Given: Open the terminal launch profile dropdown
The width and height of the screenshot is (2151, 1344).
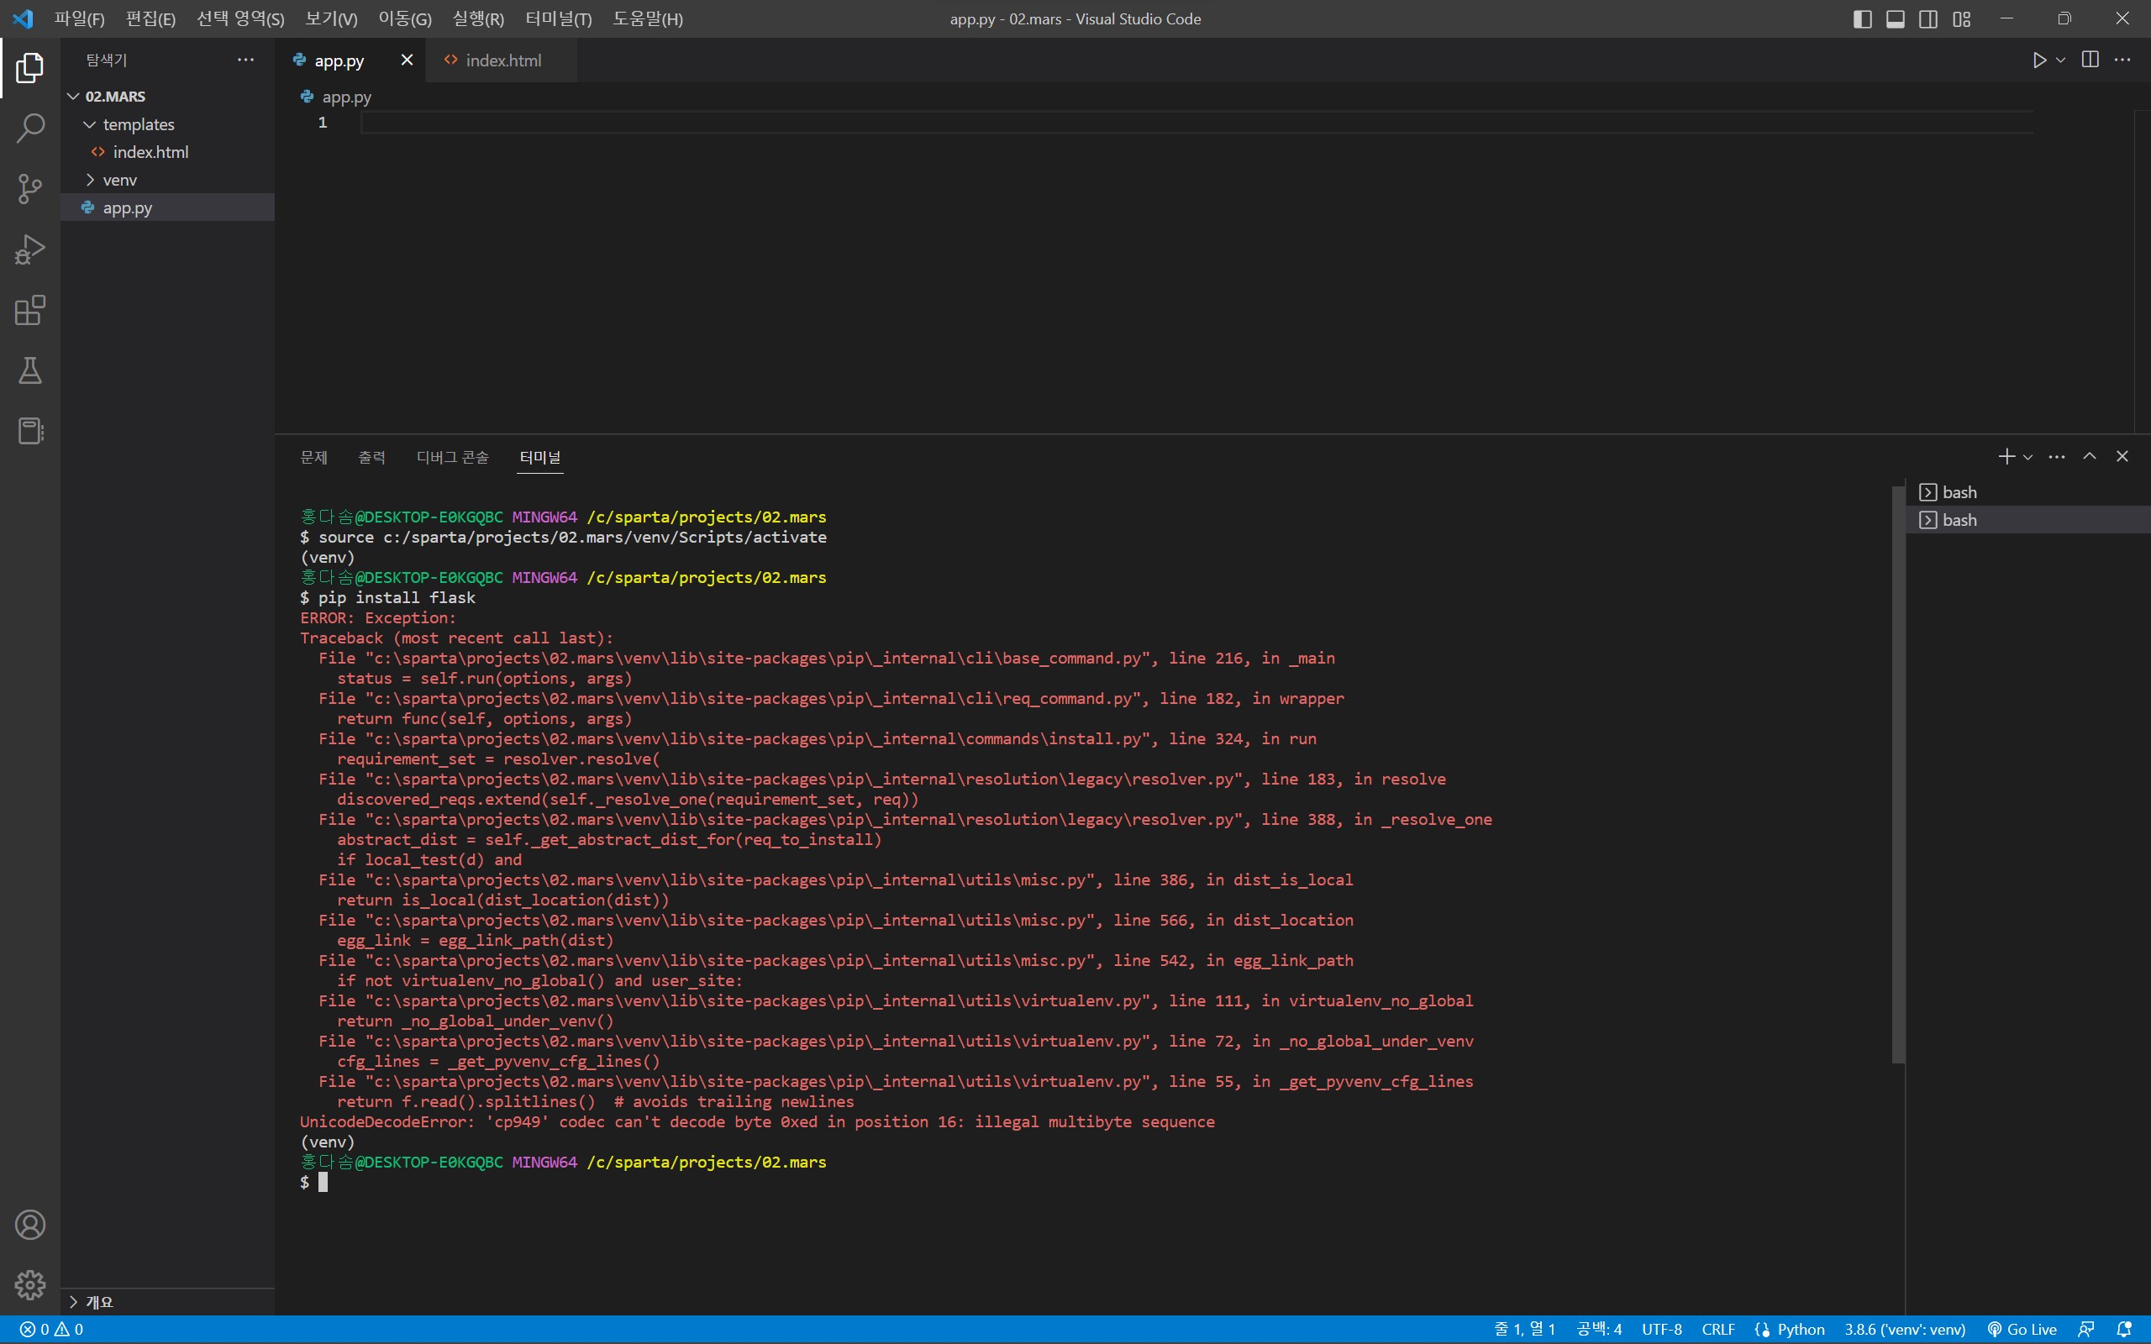Looking at the screenshot, I should click(2027, 457).
